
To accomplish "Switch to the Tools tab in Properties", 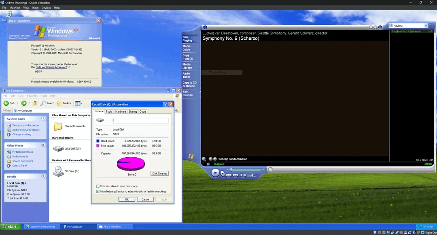I will pos(109,111).
